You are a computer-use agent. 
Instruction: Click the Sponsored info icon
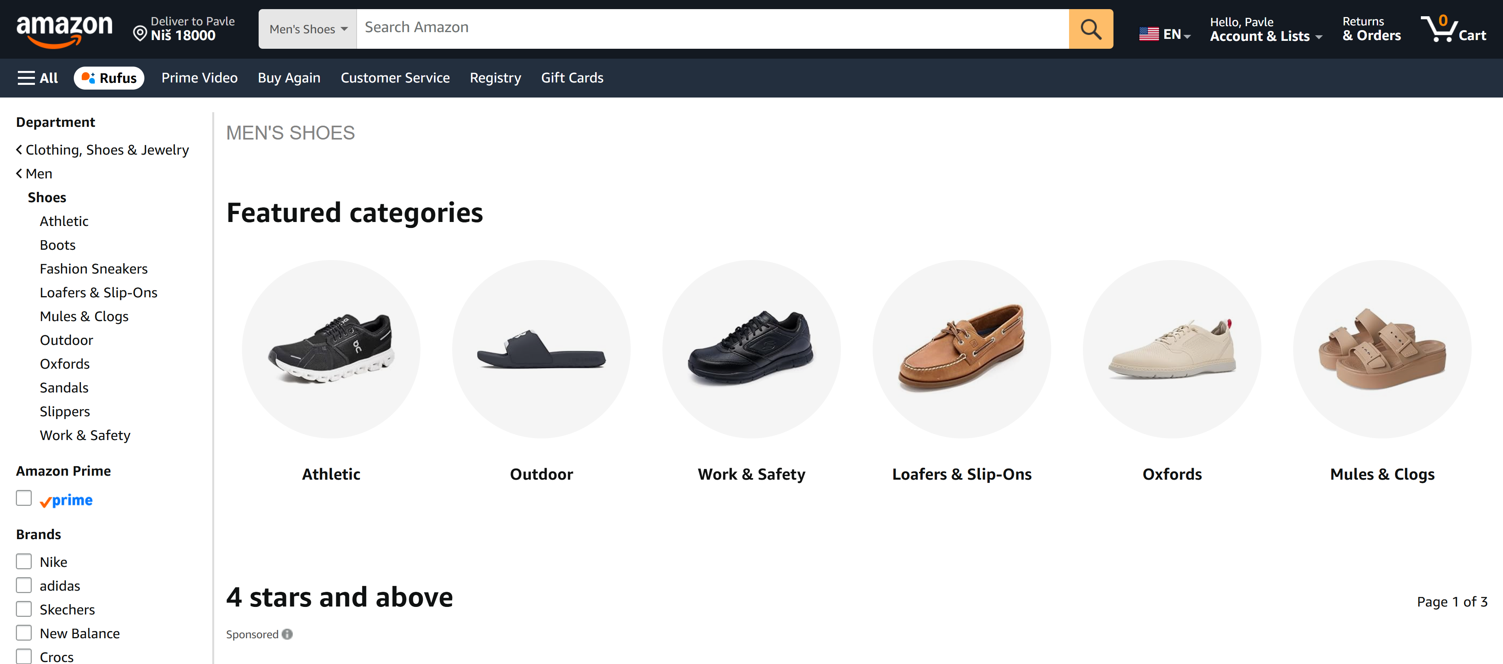pos(287,634)
